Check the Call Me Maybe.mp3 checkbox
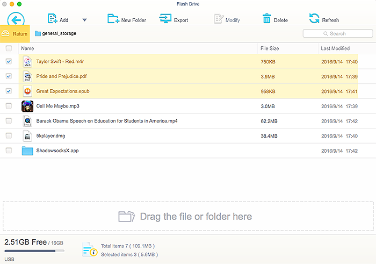 tap(9, 106)
